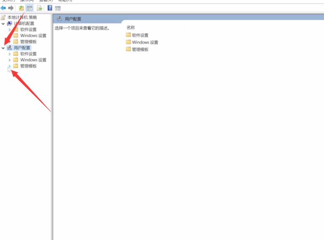
Task: Select 管理模板 in the right list
Action: 140,49
